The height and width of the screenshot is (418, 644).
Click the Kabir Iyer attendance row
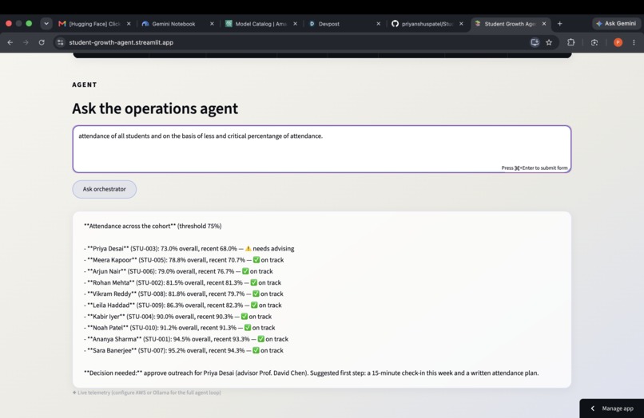178,316
